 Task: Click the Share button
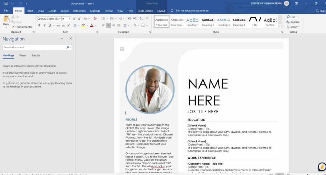coord(321,11)
